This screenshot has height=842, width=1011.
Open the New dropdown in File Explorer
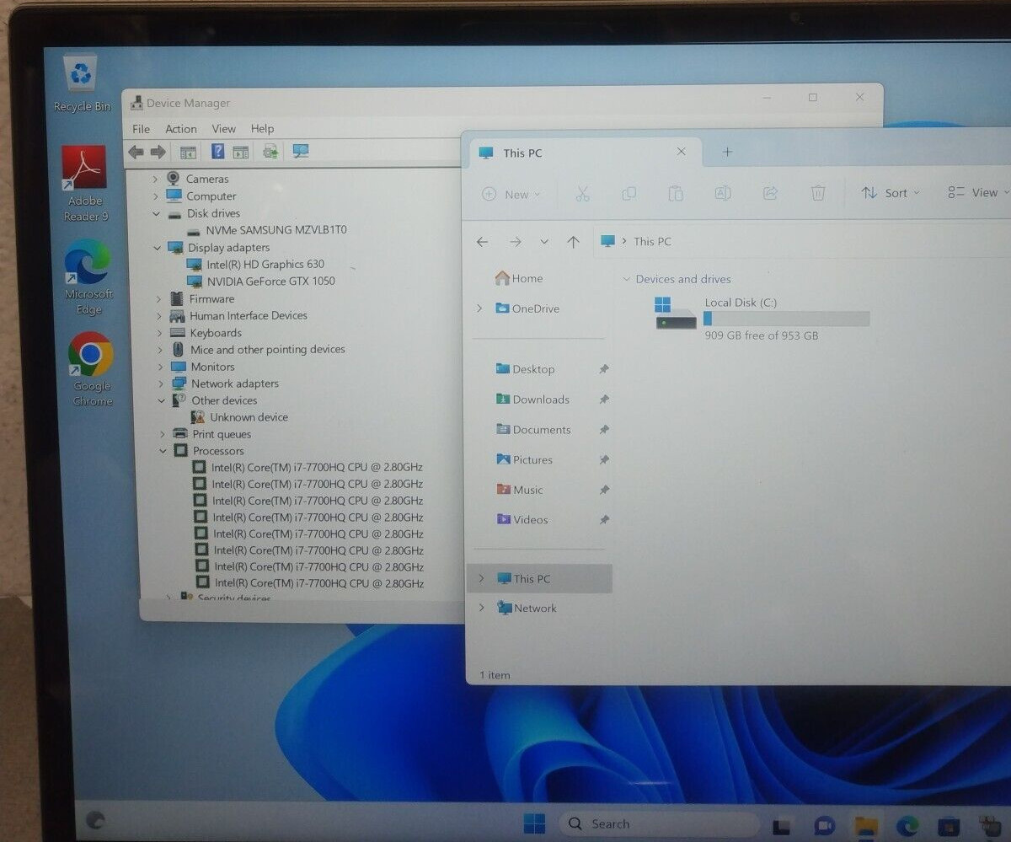[511, 194]
